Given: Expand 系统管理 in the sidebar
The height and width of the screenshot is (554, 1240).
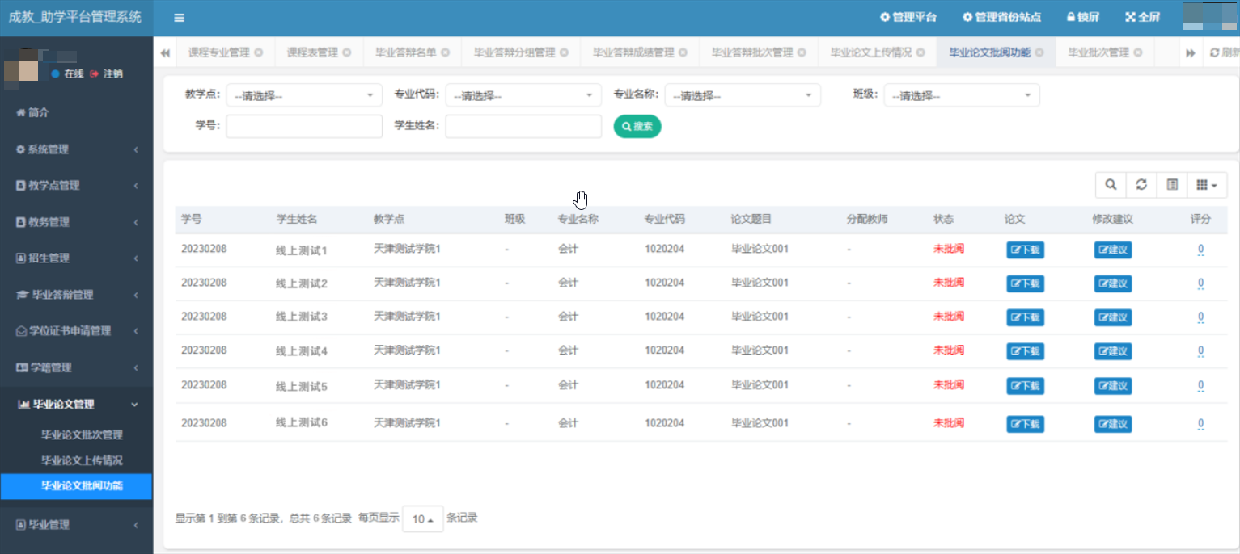Looking at the screenshot, I should (x=76, y=149).
